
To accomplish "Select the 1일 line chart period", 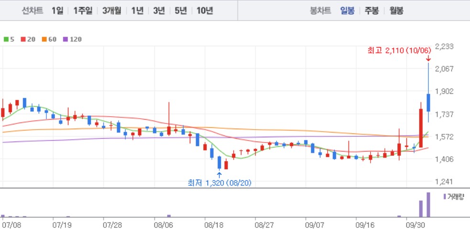I will click(57, 11).
